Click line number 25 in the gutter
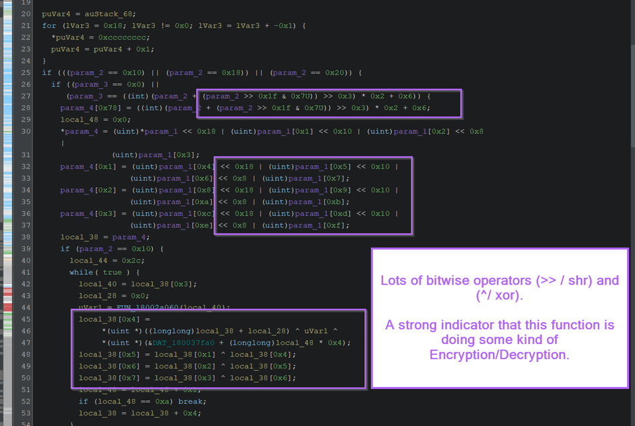The image size is (635, 426). pyautogui.click(x=26, y=73)
